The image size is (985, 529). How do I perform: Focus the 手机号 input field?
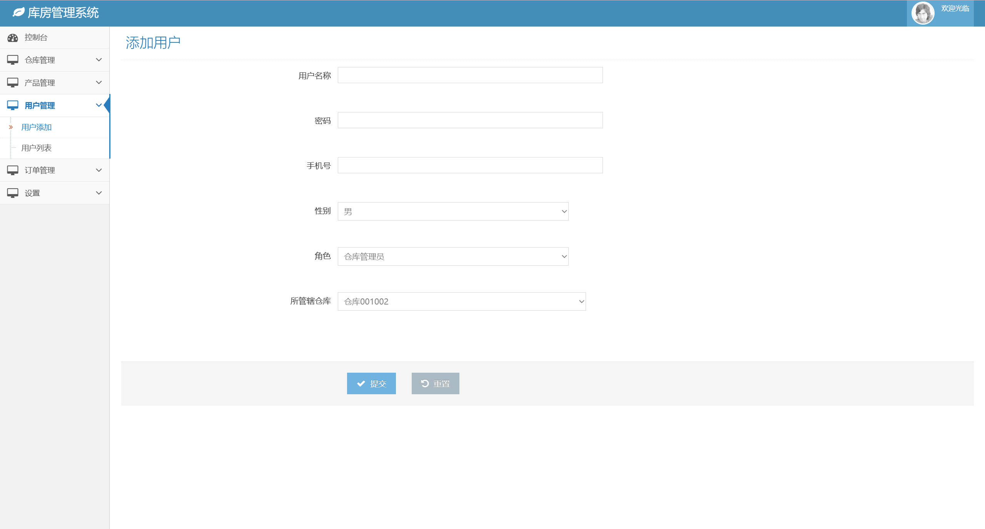pos(470,166)
